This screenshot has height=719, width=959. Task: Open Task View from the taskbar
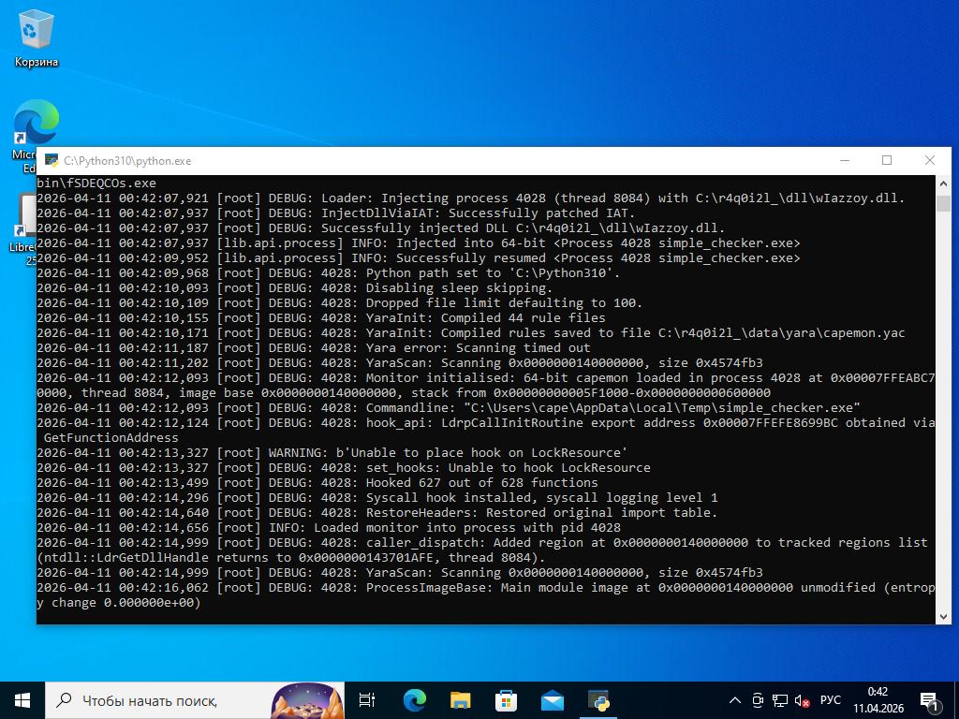(367, 700)
